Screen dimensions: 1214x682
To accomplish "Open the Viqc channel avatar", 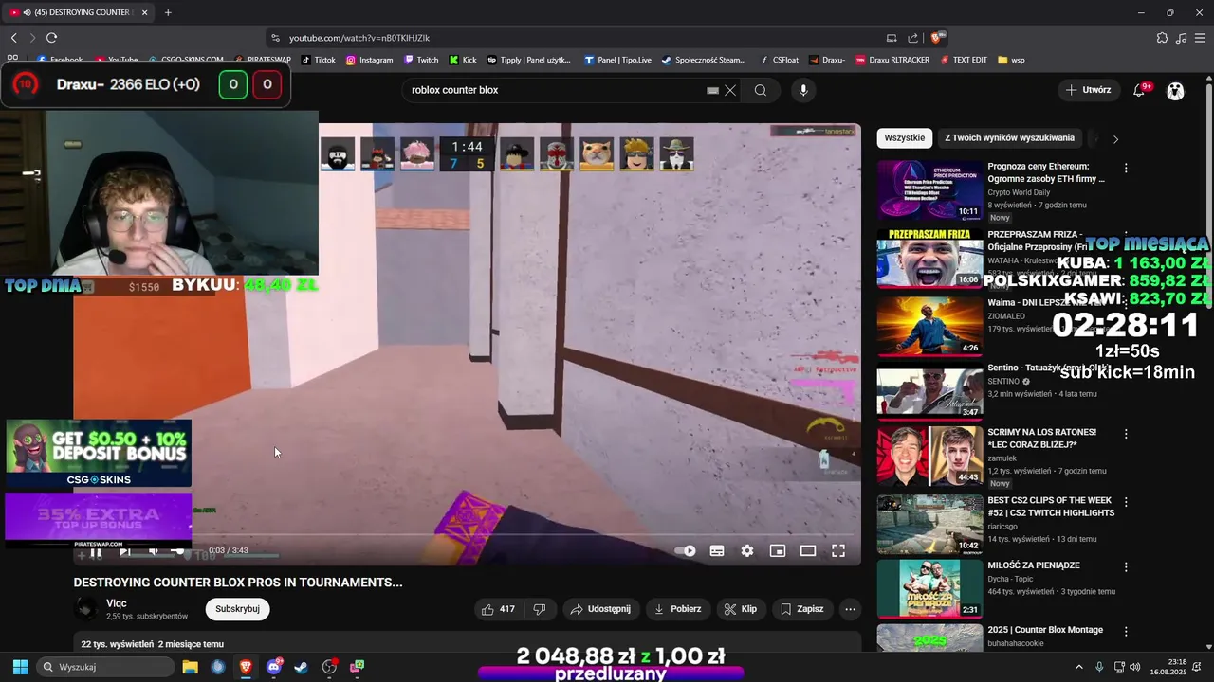I will (86, 609).
